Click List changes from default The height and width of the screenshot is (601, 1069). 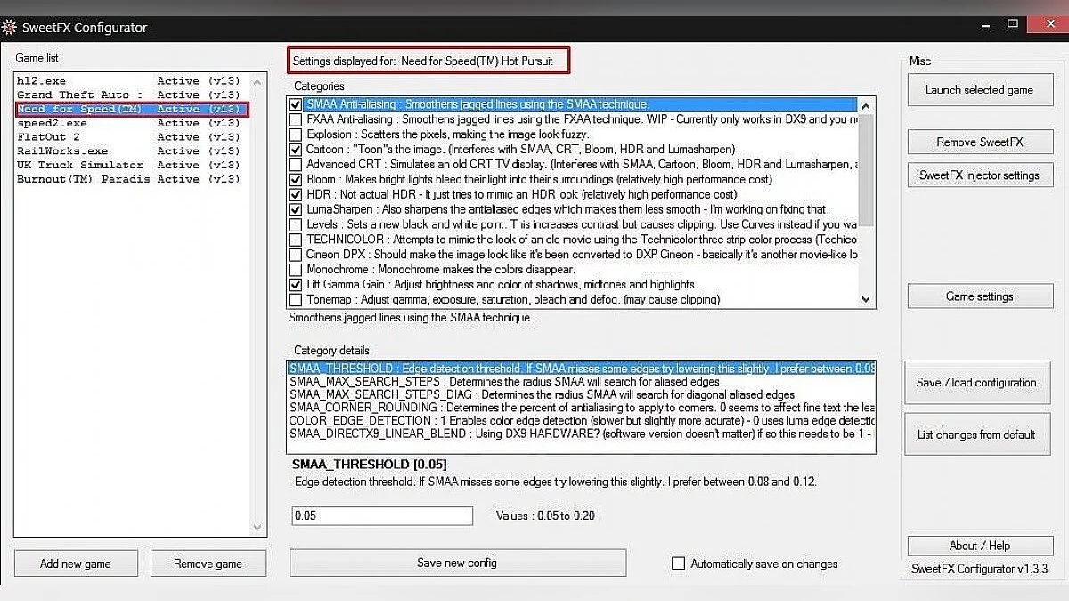point(976,435)
